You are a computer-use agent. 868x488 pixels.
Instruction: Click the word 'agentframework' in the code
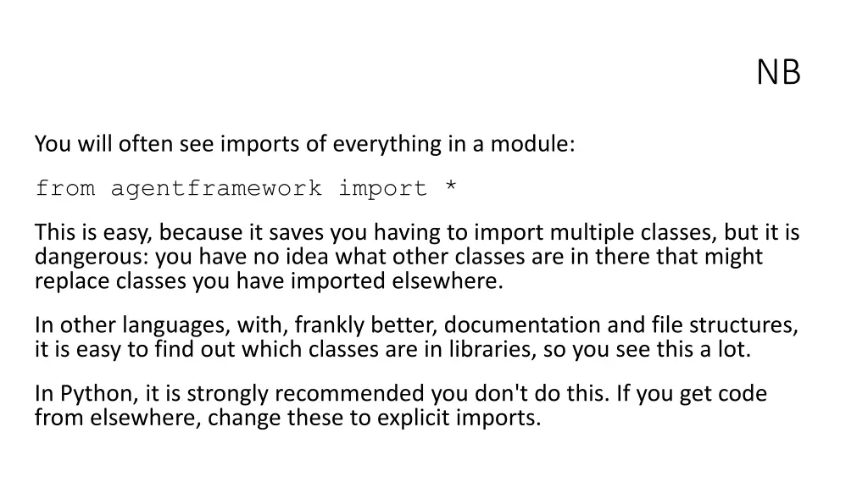pos(216,189)
